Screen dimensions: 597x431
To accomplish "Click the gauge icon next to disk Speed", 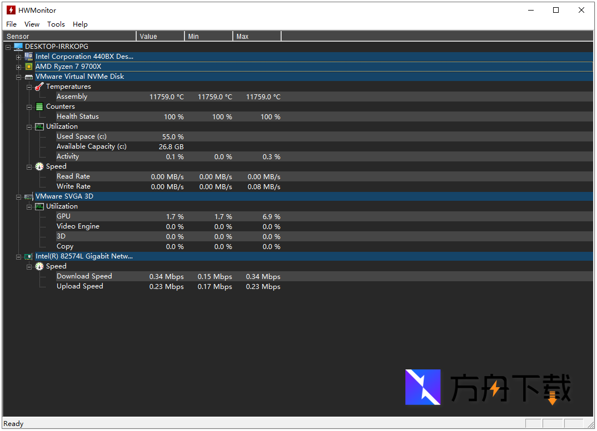I will coord(39,166).
